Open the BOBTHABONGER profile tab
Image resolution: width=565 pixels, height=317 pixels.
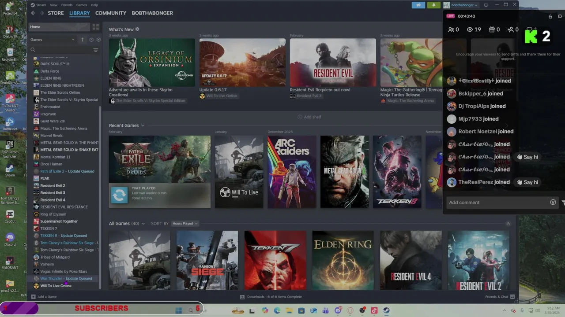[x=152, y=13]
